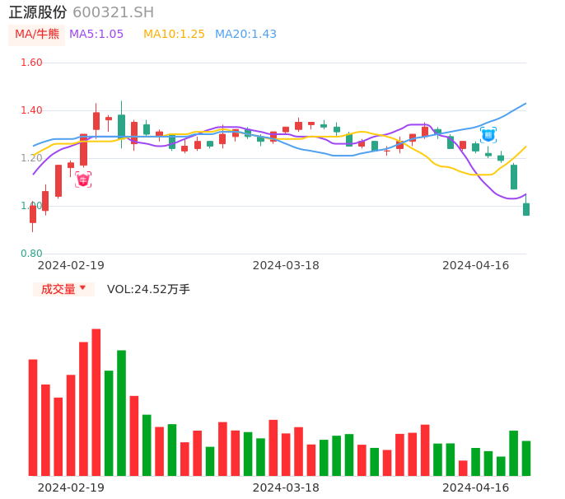This screenshot has height=499, width=565.
Task: Select the MA/牛熊 indicator tab
Action: (37, 35)
